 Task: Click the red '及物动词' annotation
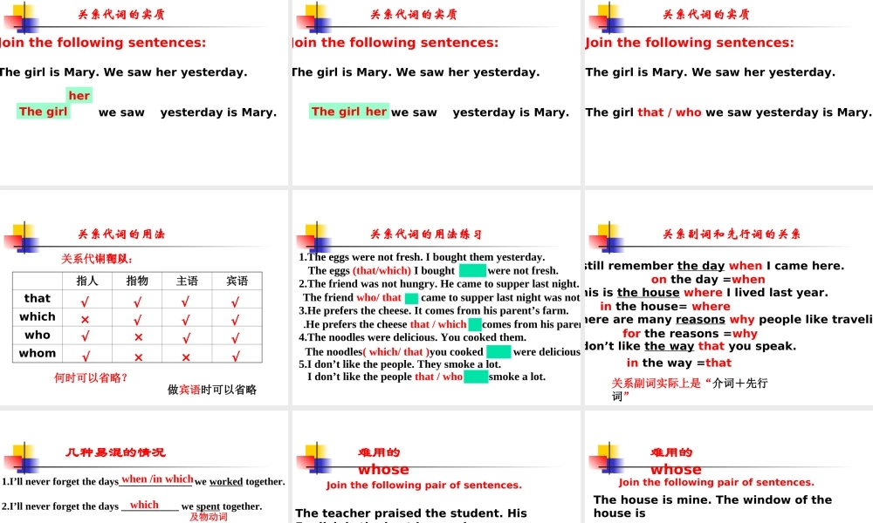(x=209, y=518)
